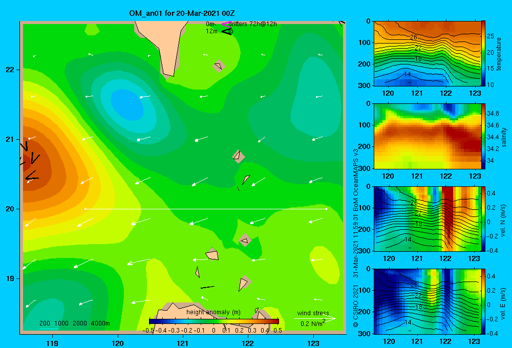The image size is (512, 348).
Task: Open the northward velocity cross-section panel
Action: point(428,219)
